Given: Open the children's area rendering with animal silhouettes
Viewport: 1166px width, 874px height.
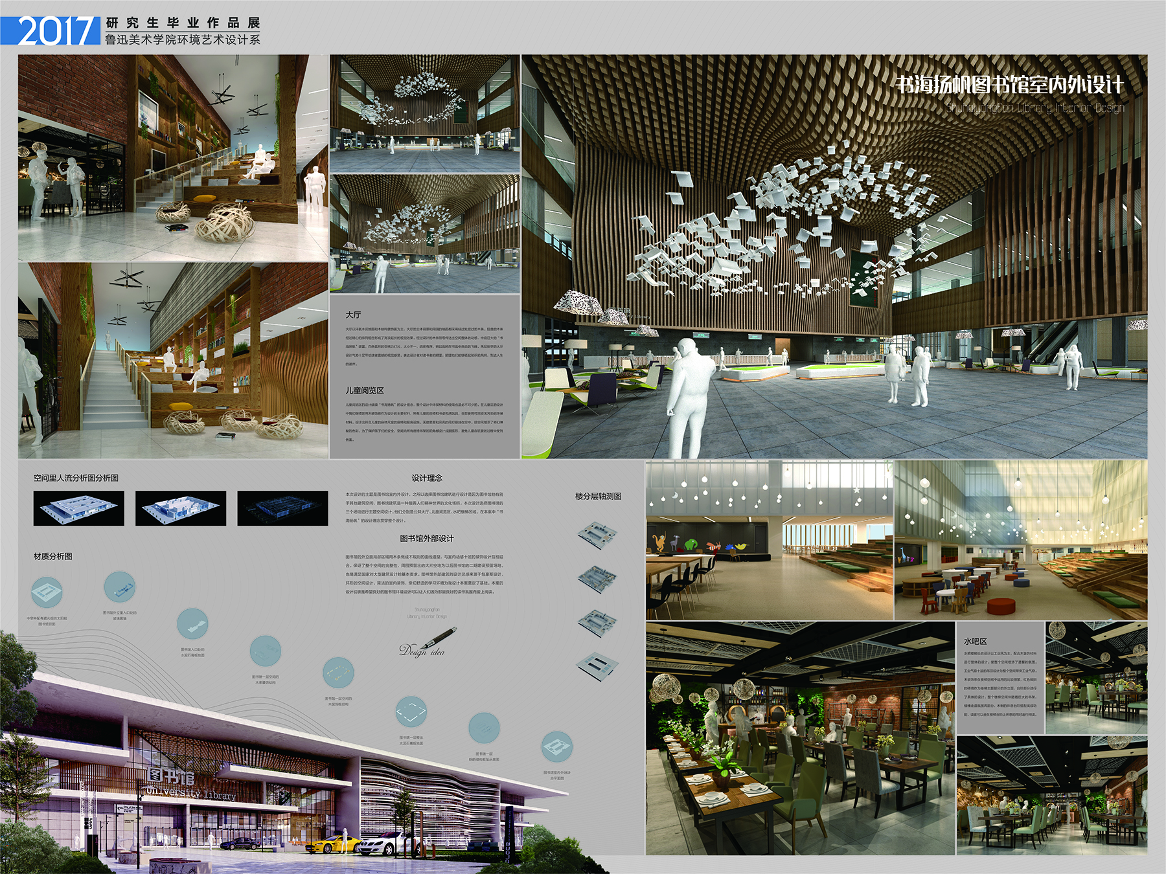Looking at the screenshot, I should point(769,540).
